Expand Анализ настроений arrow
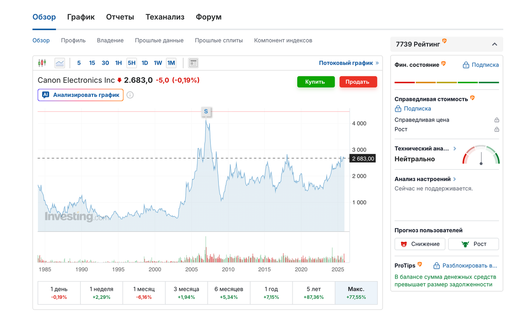 [455, 179]
